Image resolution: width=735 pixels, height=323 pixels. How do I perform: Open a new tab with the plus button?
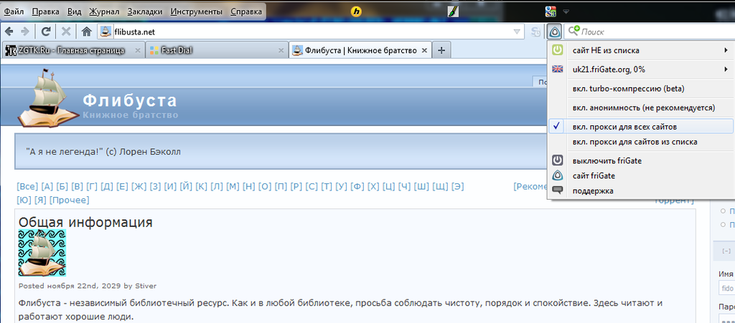441,50
